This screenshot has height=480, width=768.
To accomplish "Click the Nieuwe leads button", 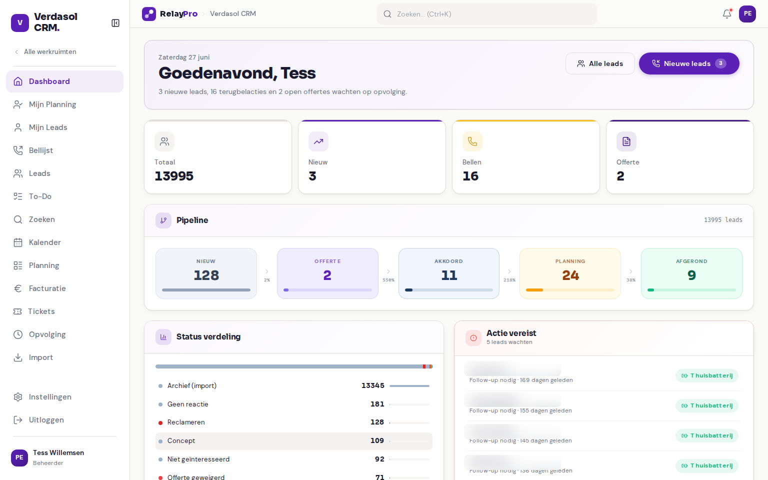I will pyautogui.click(x=689, y=63).
